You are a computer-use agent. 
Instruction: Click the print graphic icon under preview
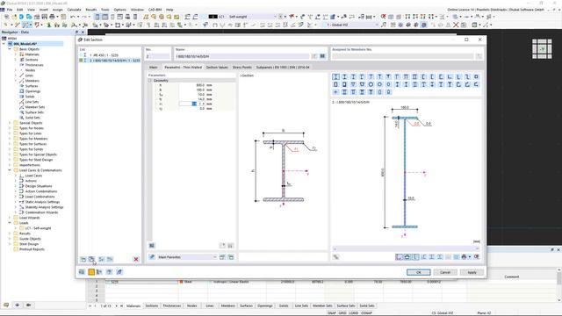click(464, 257)
